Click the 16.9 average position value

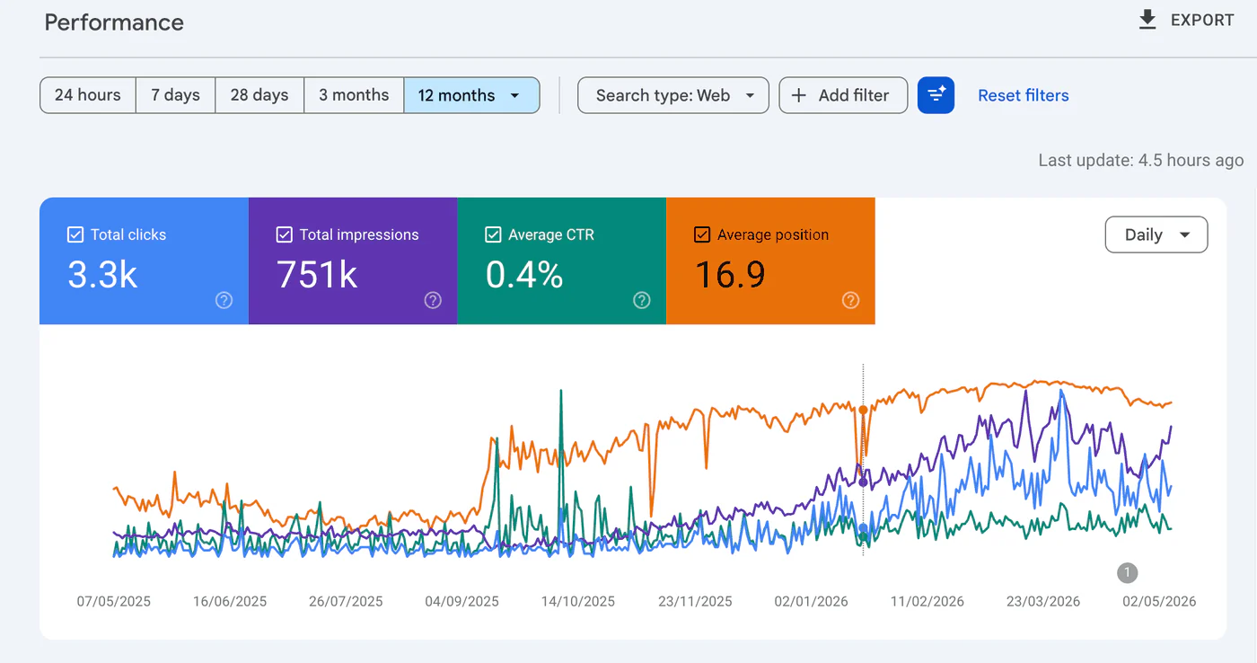point(730,274)
